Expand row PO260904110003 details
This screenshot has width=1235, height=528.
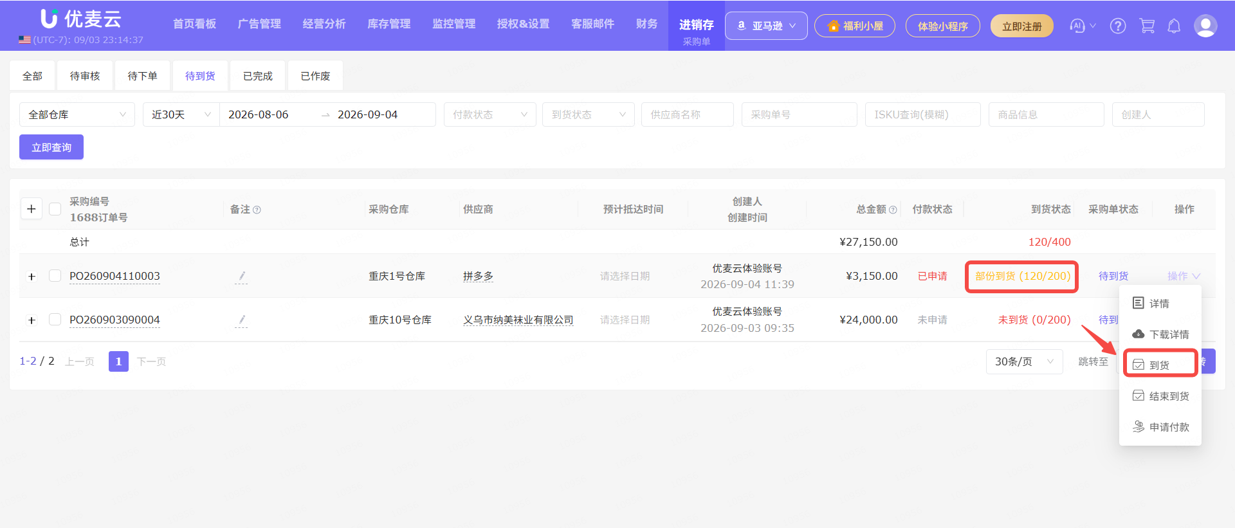click(x=32, y=277)
